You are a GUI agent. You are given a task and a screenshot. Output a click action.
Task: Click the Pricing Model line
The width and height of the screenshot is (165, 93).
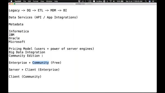pyautogui.click(x=51, y=49)
